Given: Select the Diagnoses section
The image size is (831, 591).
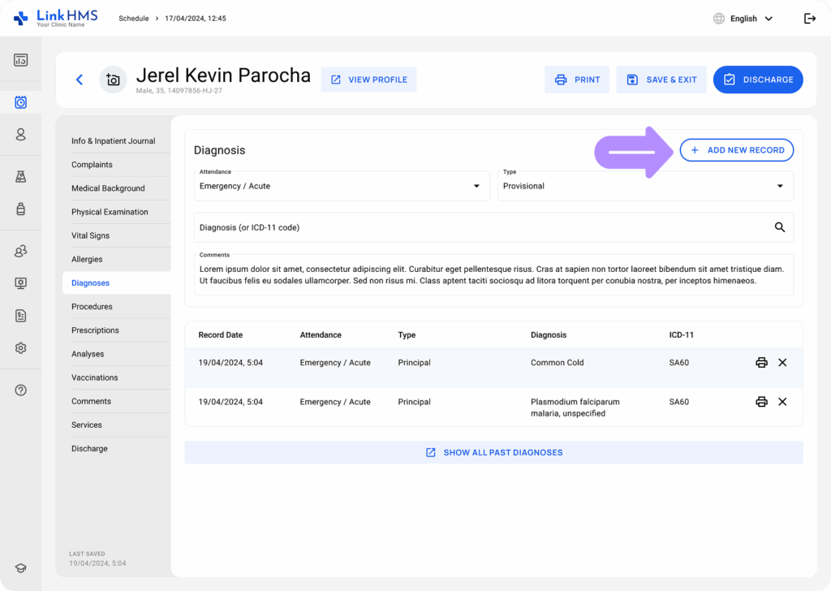Looking at the screenshot, I should click(117, 283).
